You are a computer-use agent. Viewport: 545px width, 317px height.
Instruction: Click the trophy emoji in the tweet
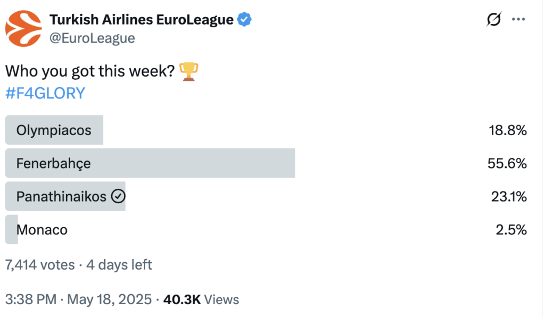(189, 71)
